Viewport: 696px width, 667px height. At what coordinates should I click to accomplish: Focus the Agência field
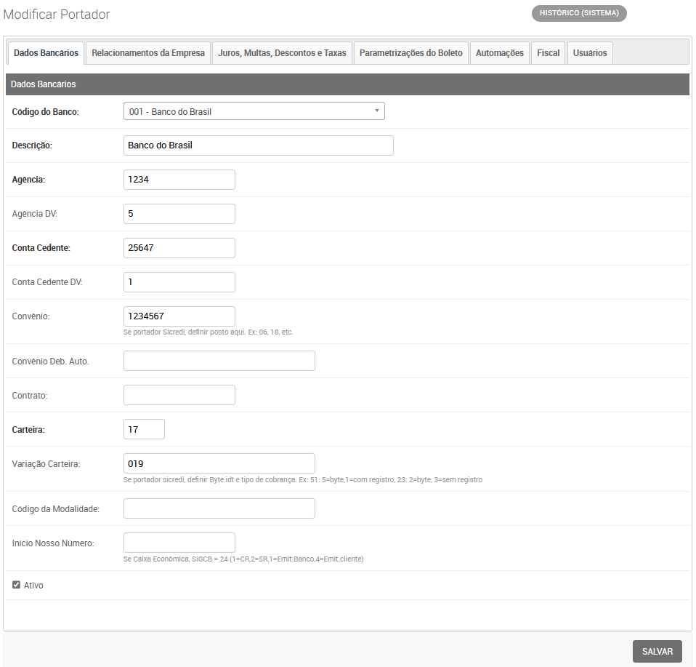179,180
